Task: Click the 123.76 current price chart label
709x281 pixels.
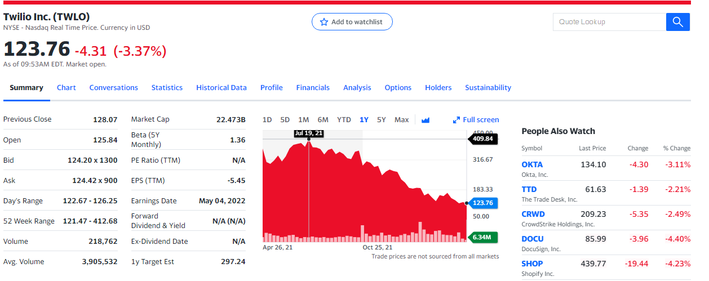Action: 482,203
